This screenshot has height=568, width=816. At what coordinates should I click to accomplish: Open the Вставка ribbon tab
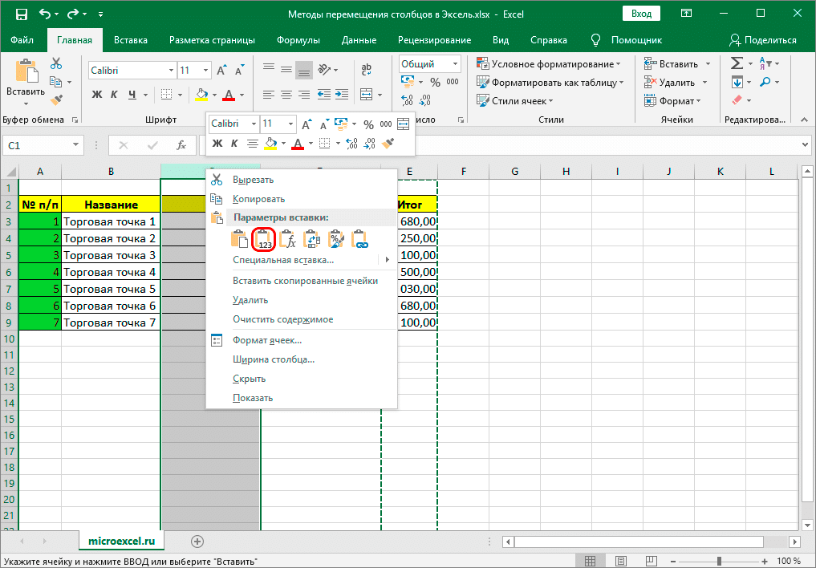130,40
